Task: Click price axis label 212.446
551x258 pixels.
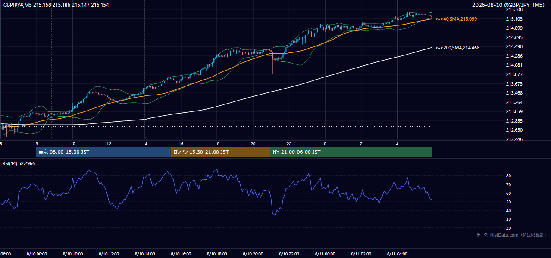Action: coord(514,139)
